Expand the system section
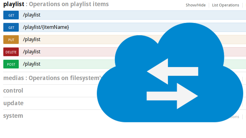The image size is (246, 138). (13, 116)
